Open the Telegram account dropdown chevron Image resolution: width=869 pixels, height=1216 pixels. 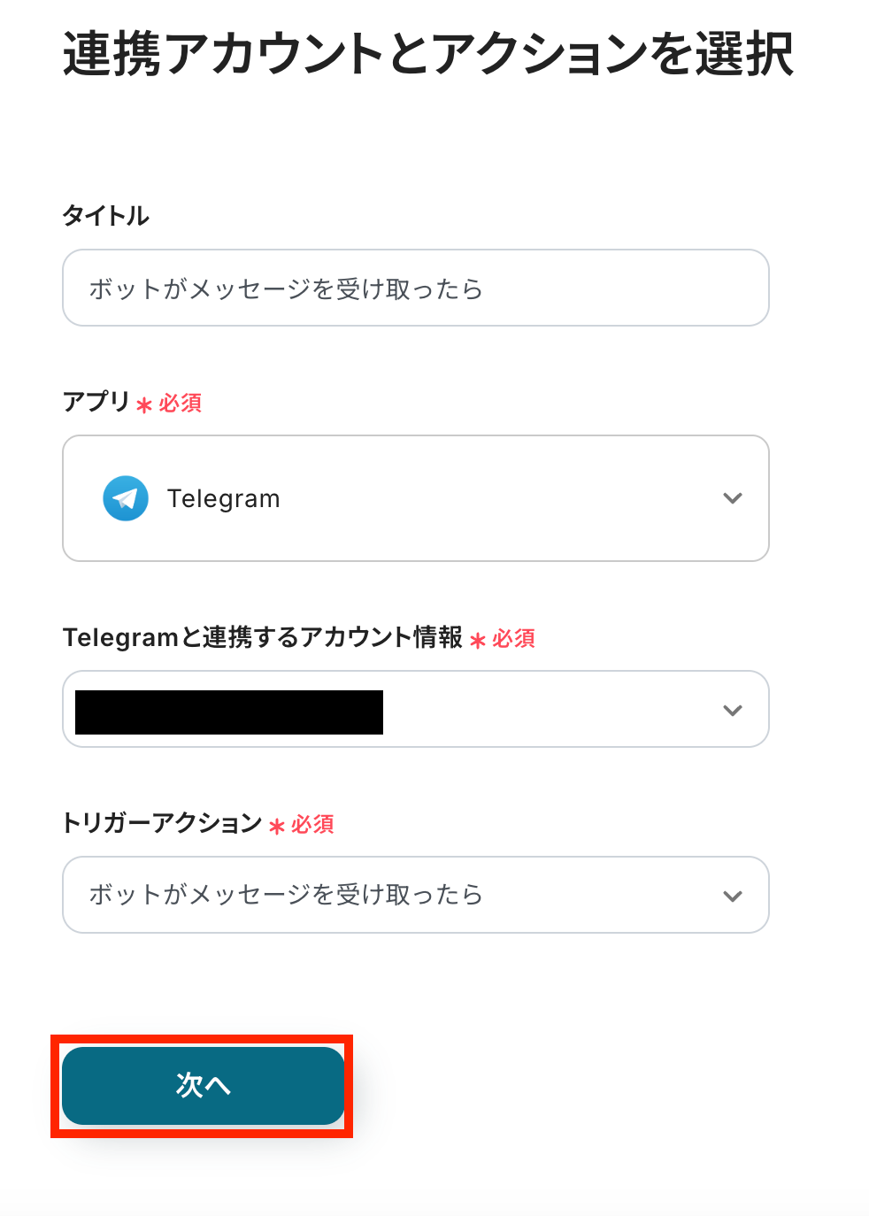point(732,710)
